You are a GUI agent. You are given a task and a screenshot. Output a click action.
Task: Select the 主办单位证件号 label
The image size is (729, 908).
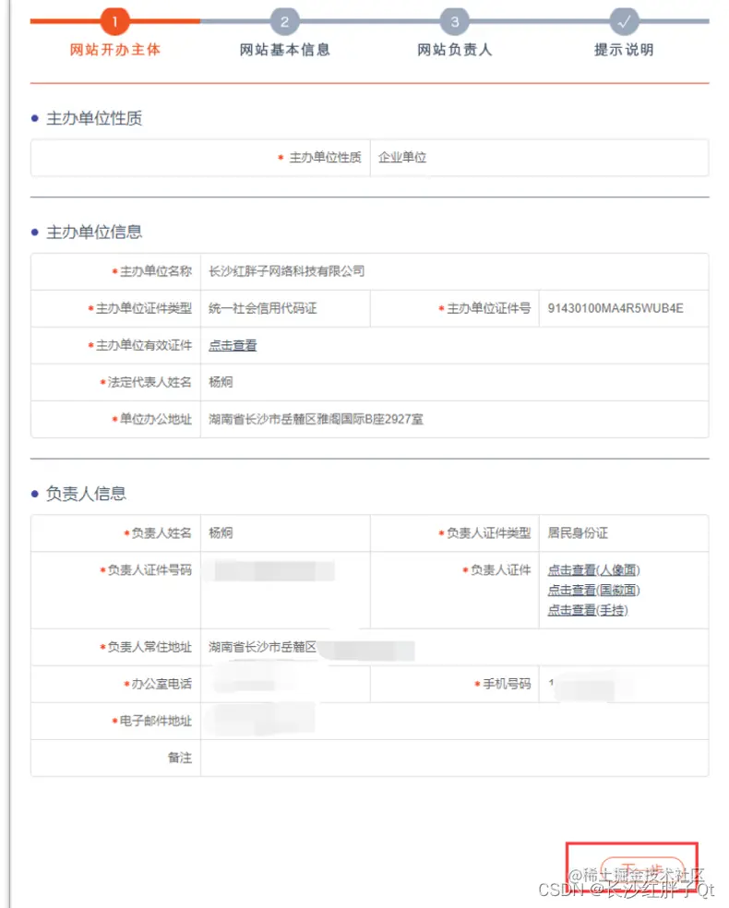[488, 308]
